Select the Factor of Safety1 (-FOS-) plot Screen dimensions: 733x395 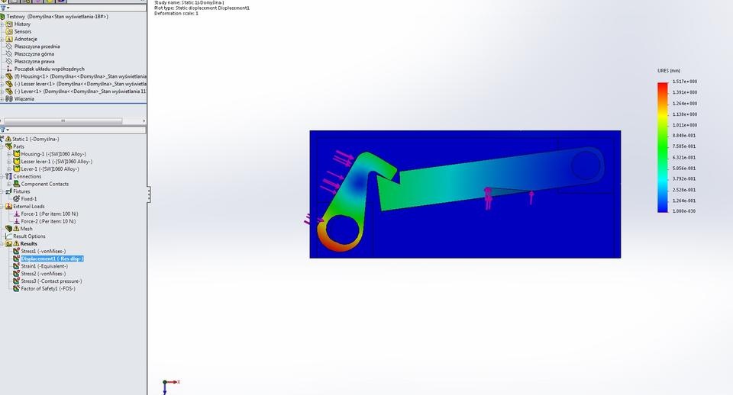[x=48, y=288]
